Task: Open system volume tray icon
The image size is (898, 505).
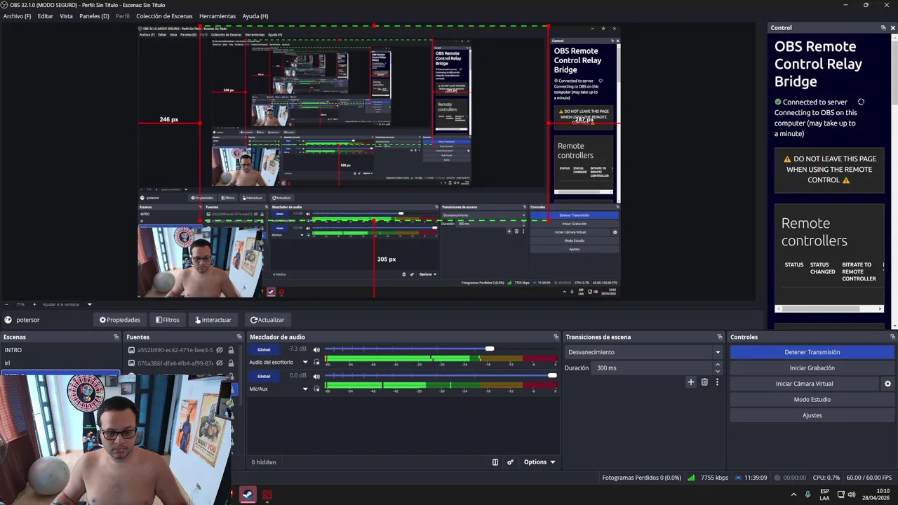Action: (852, 494)
